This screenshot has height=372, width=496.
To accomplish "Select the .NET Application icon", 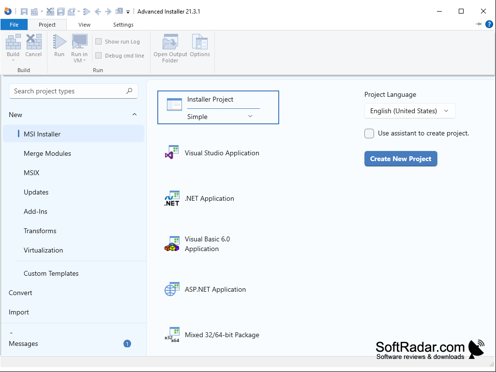I will [x=172, y=198].
